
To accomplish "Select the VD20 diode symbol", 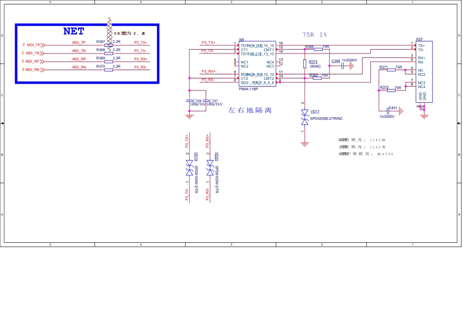I will coord(210,169).
